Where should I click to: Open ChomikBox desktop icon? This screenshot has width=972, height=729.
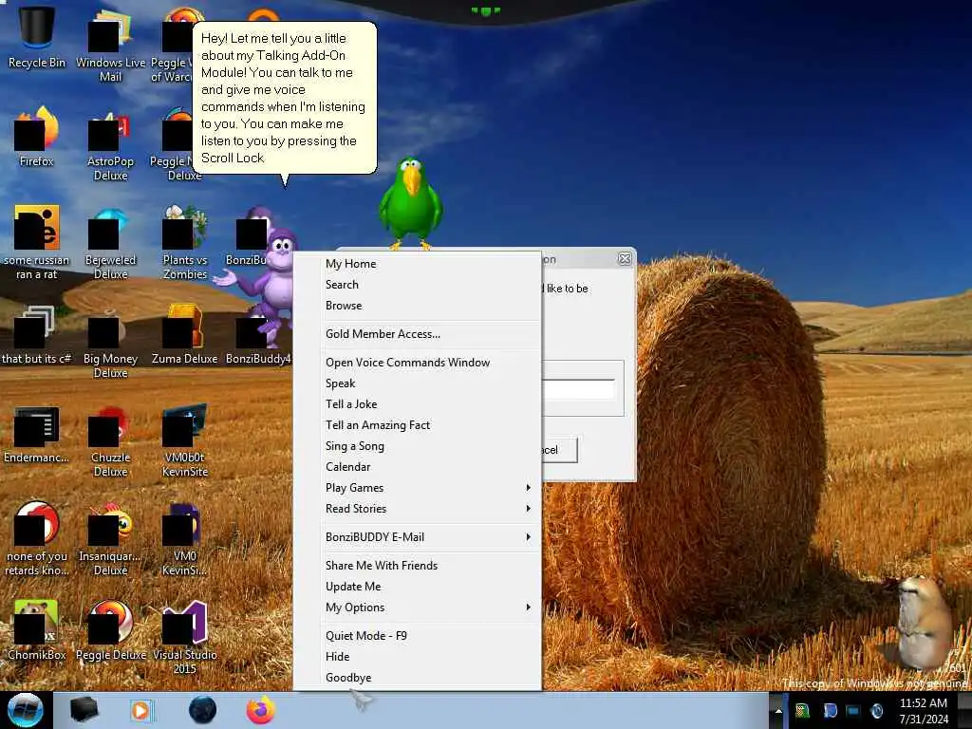pos(37,630)
